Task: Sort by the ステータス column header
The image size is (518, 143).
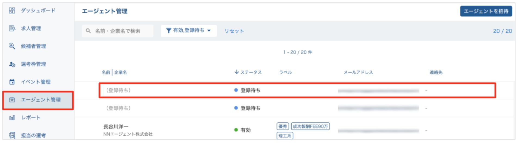Action: [x=248, y=72]
